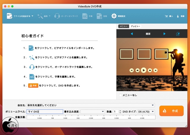
Task: Click the play button in menu preview
Action: tap(144, 70)
